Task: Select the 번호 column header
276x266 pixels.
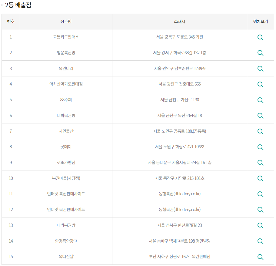Action: pos(11,22)
